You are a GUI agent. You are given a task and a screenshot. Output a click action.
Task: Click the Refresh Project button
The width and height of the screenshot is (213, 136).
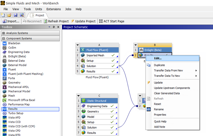tap(56, 21)
